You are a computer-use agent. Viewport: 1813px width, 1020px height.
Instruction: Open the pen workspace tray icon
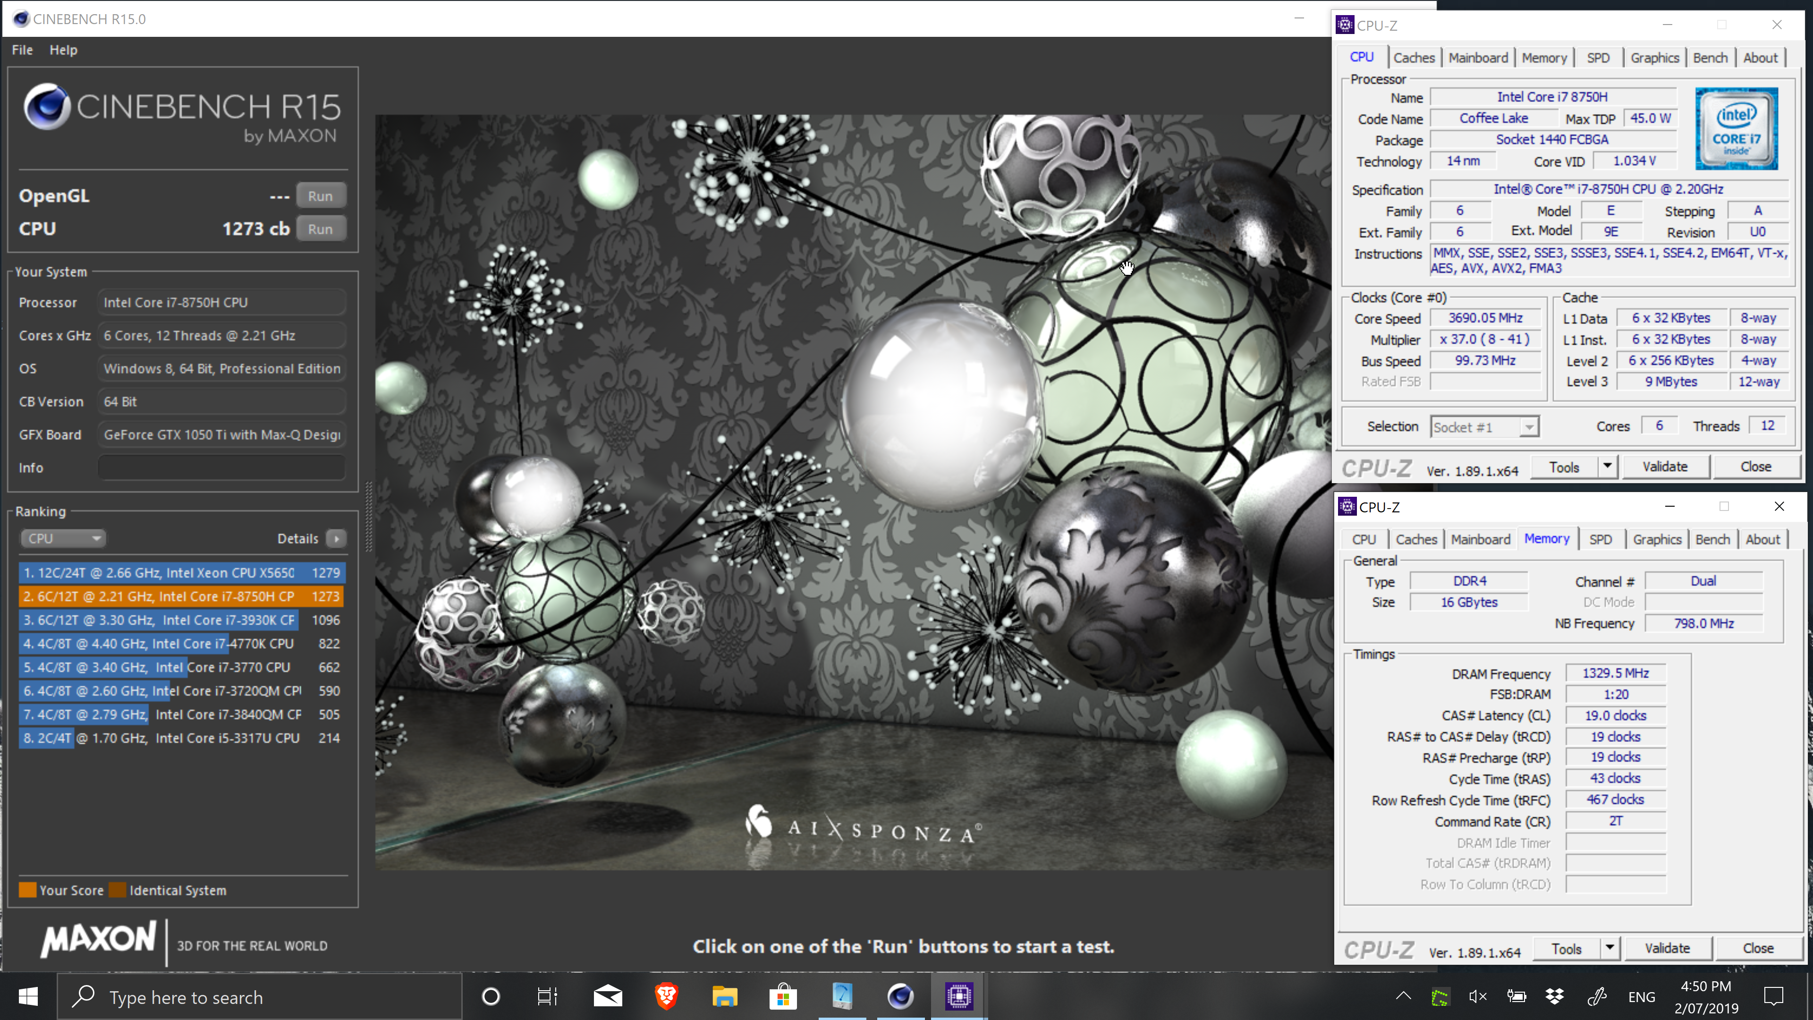1597,997
